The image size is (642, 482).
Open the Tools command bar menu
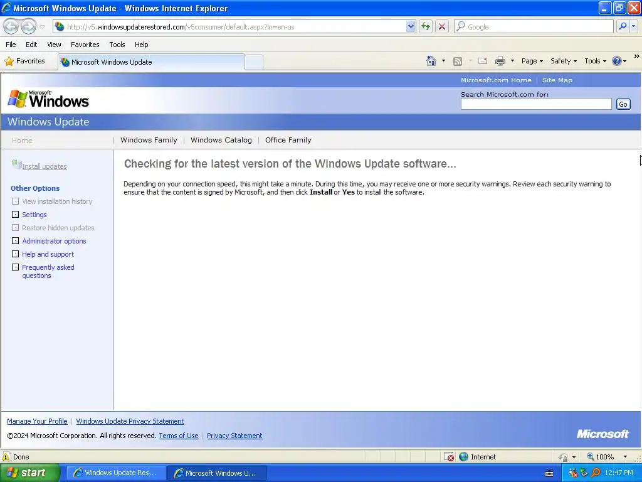[596, 61]
